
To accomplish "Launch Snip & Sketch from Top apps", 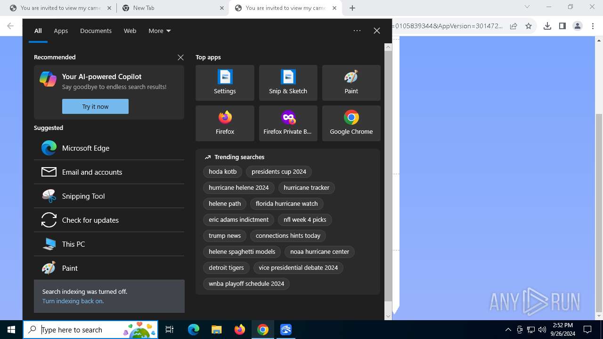I will pos(288,83).
